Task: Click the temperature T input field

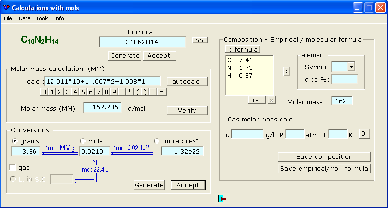Action: tap(338, 134)
